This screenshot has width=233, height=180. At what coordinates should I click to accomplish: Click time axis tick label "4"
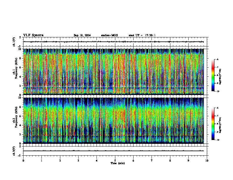click(97, 161)
